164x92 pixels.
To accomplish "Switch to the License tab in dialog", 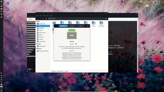I will tap(80, 26).
